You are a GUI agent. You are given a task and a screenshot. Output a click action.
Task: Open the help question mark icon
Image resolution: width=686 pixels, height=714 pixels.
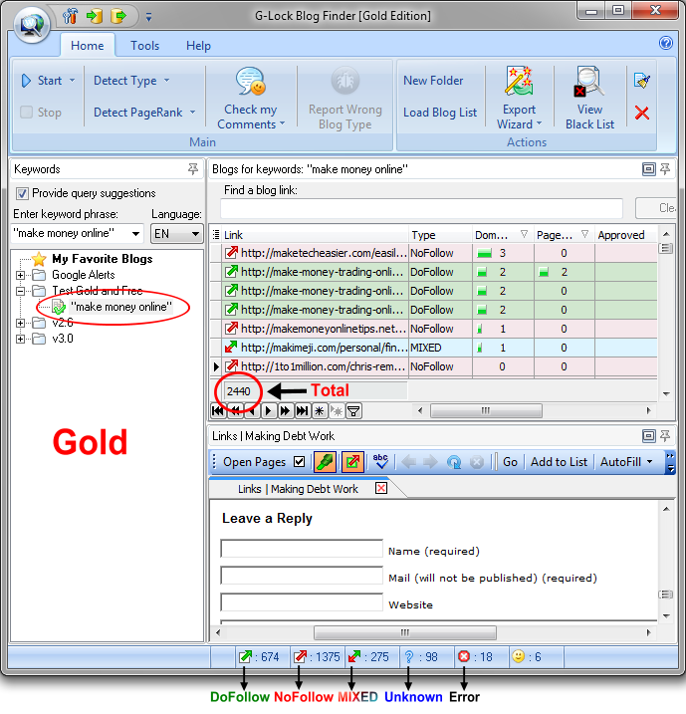pos(665,43)
